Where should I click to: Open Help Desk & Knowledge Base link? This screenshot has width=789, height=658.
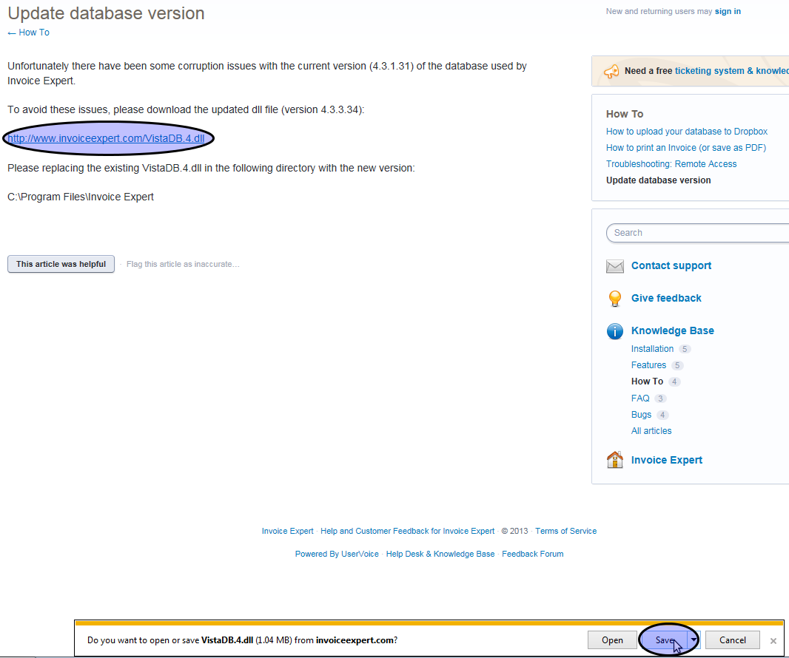[x=440, y=554]
